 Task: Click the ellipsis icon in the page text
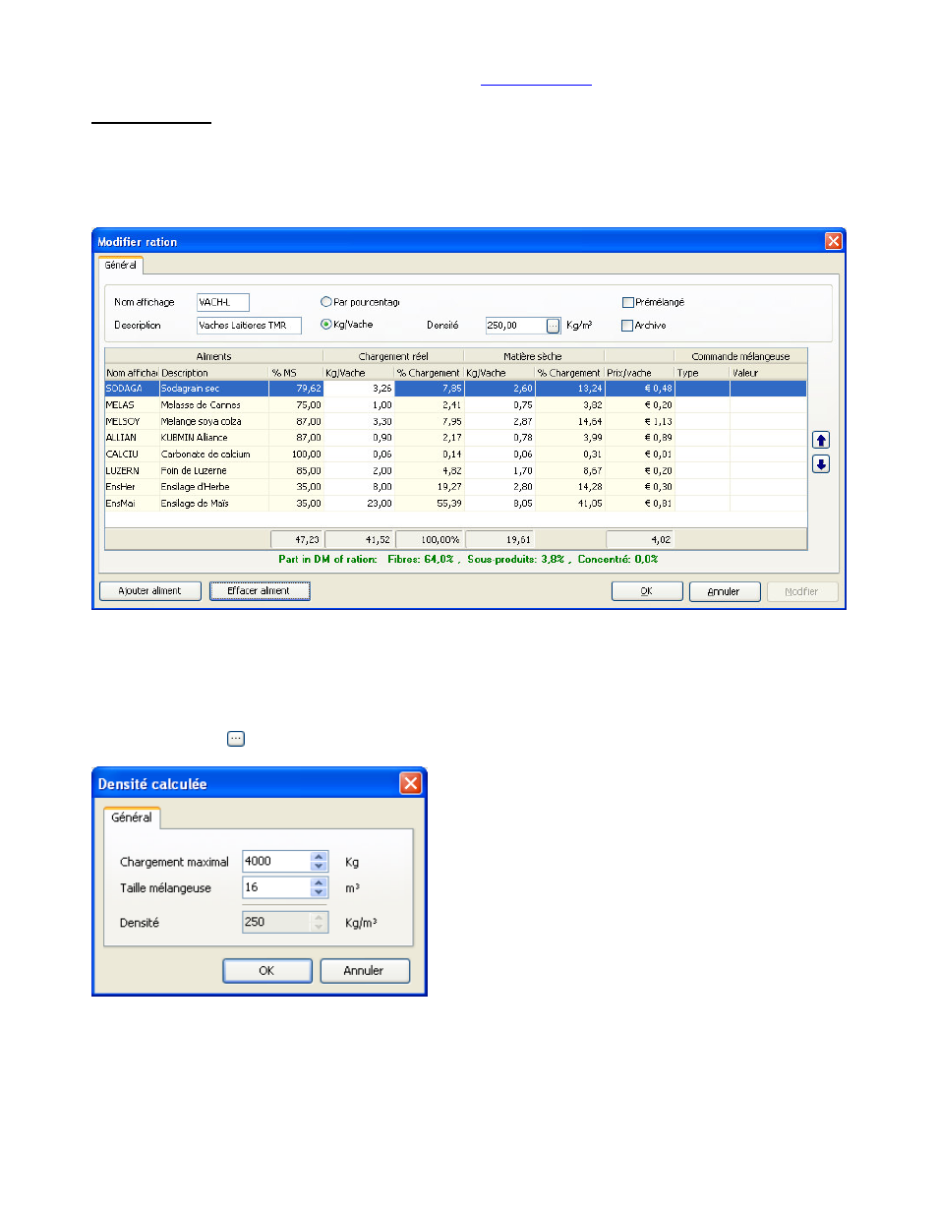pyautogui.click(x=236, y=739)
